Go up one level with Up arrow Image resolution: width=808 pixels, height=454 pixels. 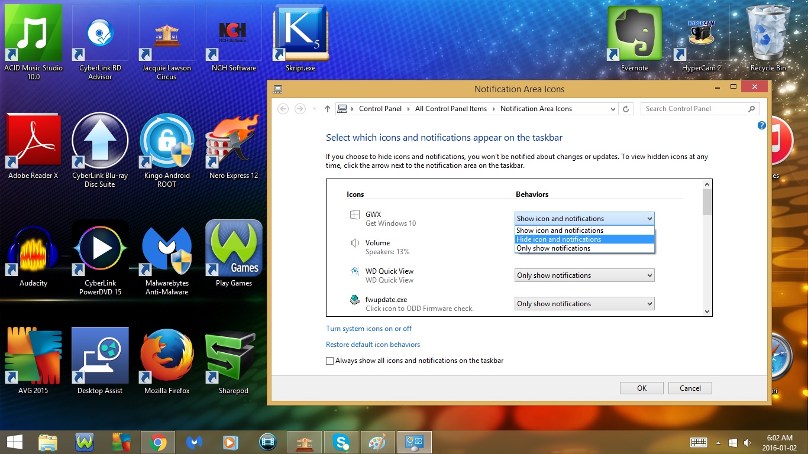coord(327,109)
